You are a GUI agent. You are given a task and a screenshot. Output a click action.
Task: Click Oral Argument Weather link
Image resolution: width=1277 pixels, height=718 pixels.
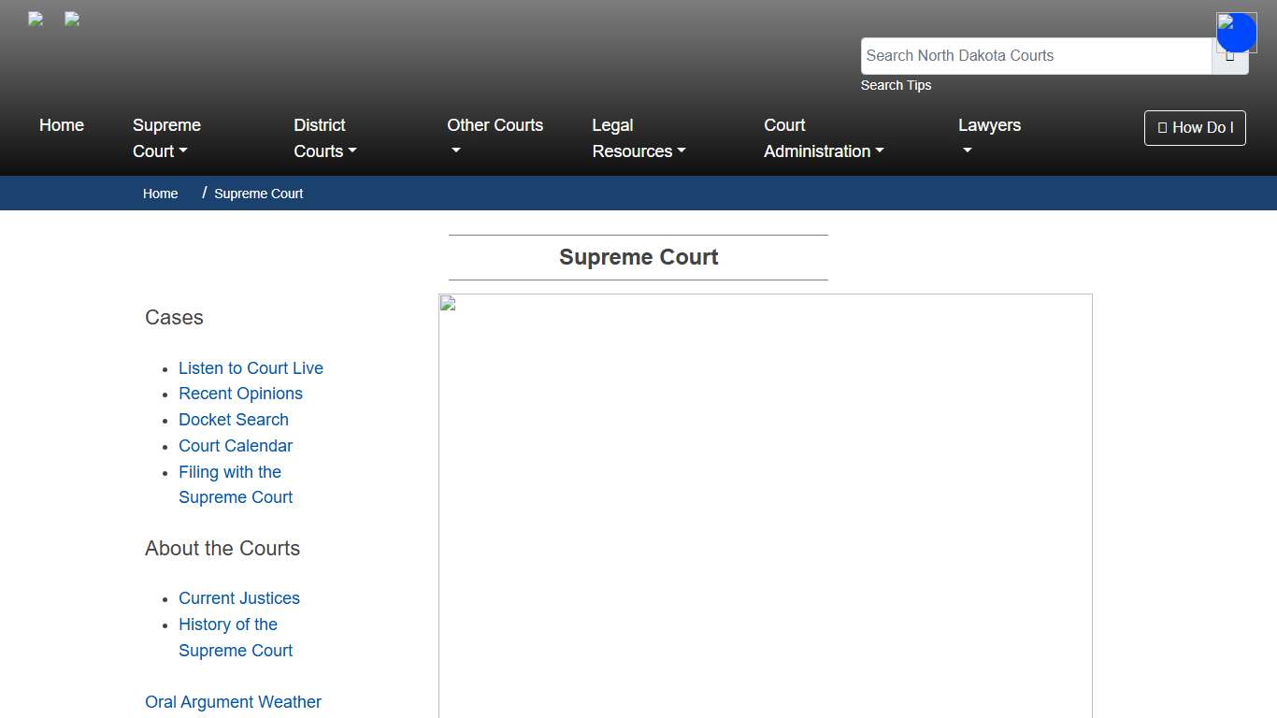233,701
